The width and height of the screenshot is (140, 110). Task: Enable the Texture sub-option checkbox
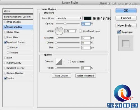coord(8,53)
